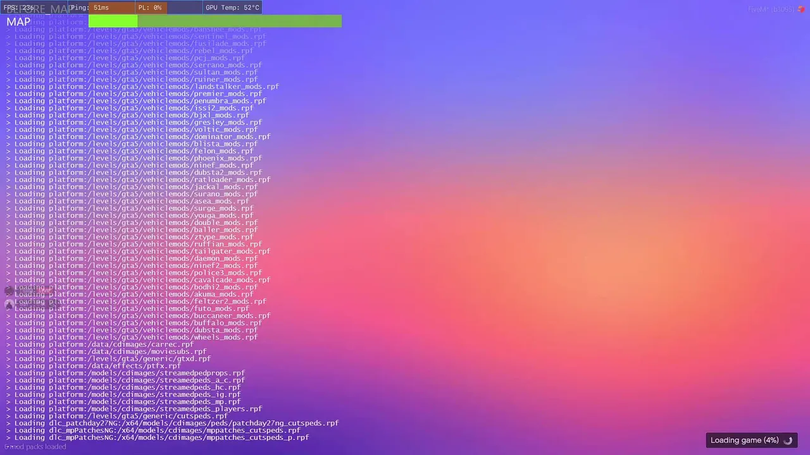Click the log line for moviesubs.rpf

coord(106,351)
